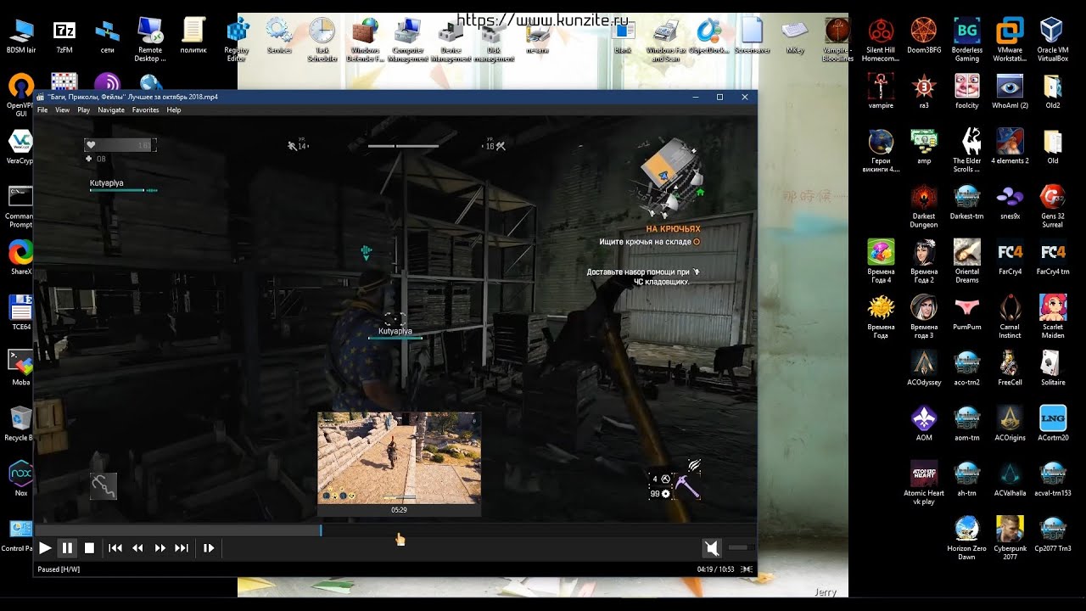Viewport: 1086px width, 611px height.
Task: Open the Help menu
Action: [x=174, y=110]
